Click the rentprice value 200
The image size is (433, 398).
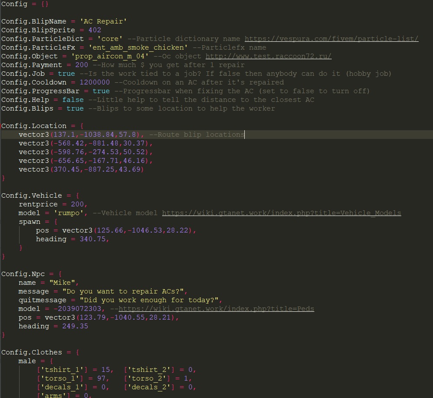click(77, 204)
